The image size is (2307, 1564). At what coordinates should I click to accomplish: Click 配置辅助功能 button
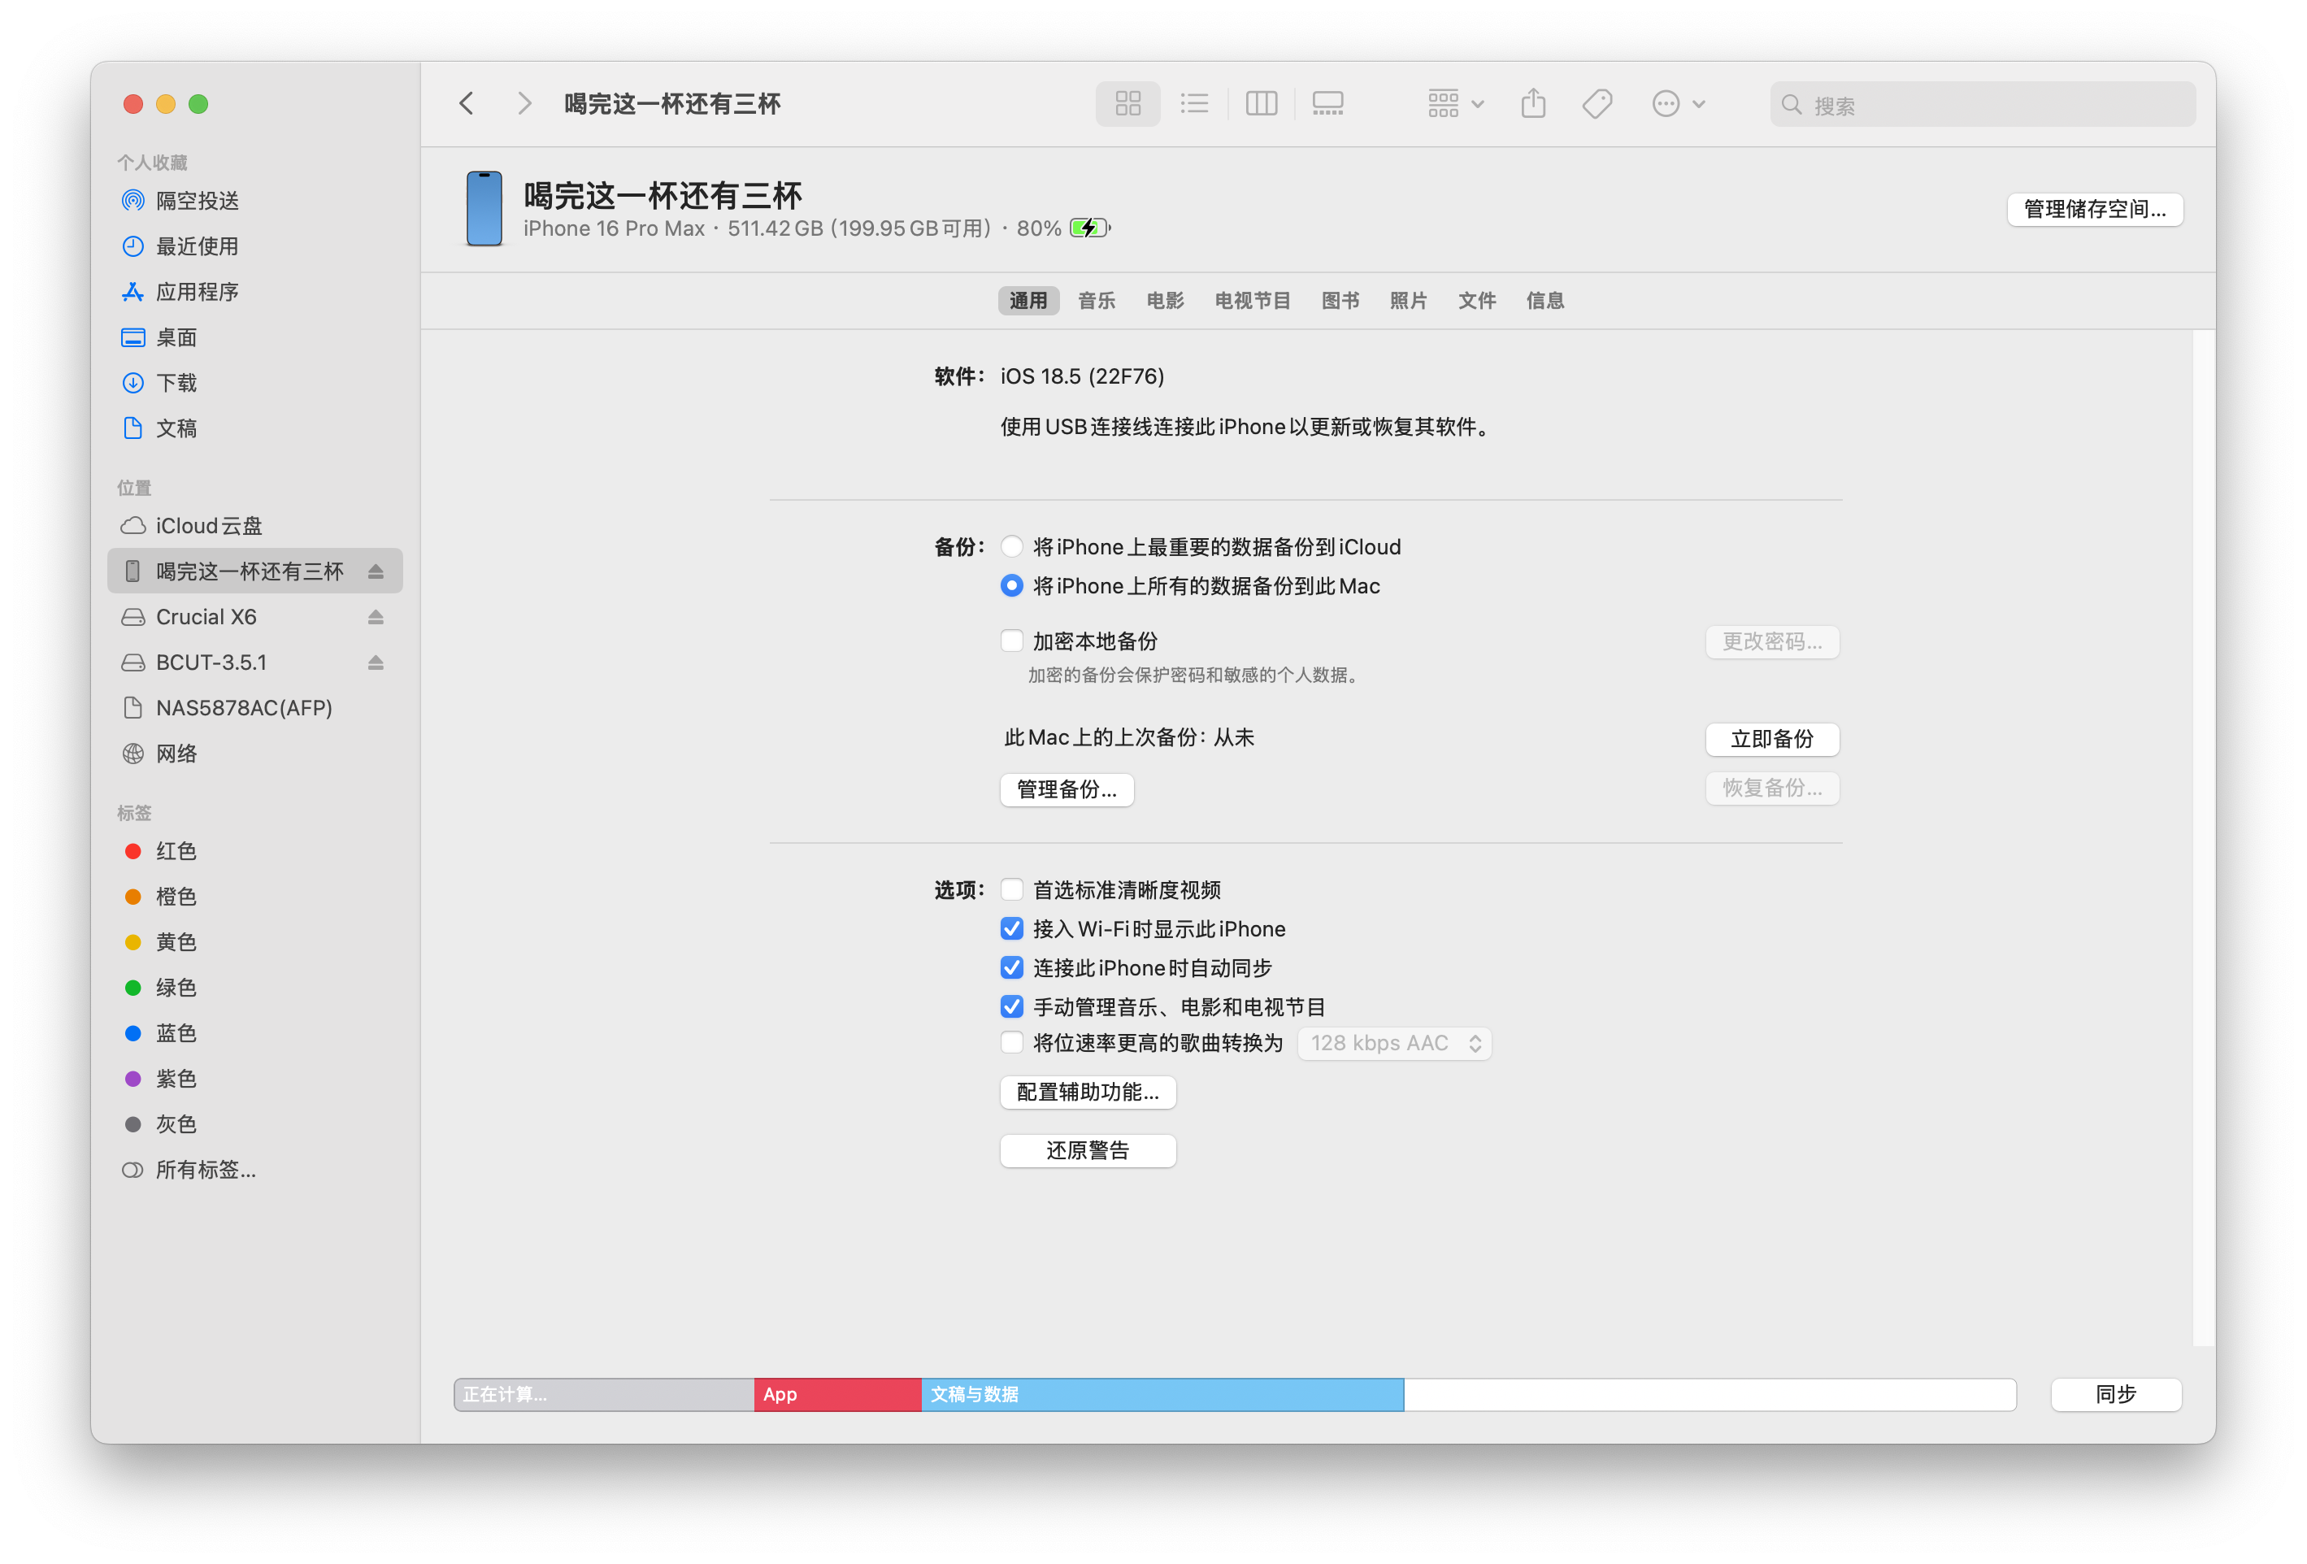click(1087, 1092)
